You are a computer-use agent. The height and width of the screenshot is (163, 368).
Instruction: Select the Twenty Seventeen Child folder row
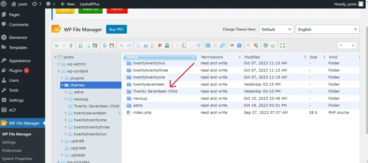tap(155, 91)
